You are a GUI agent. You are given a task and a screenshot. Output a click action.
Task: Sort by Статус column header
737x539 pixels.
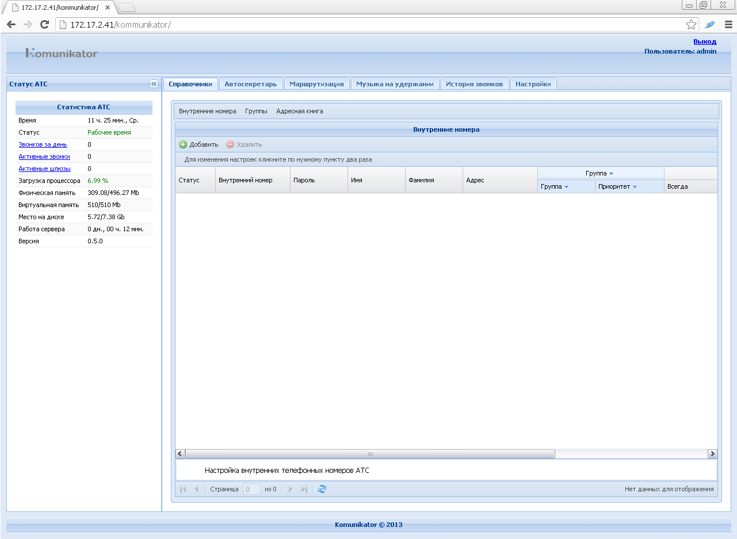tap(196, 180)
